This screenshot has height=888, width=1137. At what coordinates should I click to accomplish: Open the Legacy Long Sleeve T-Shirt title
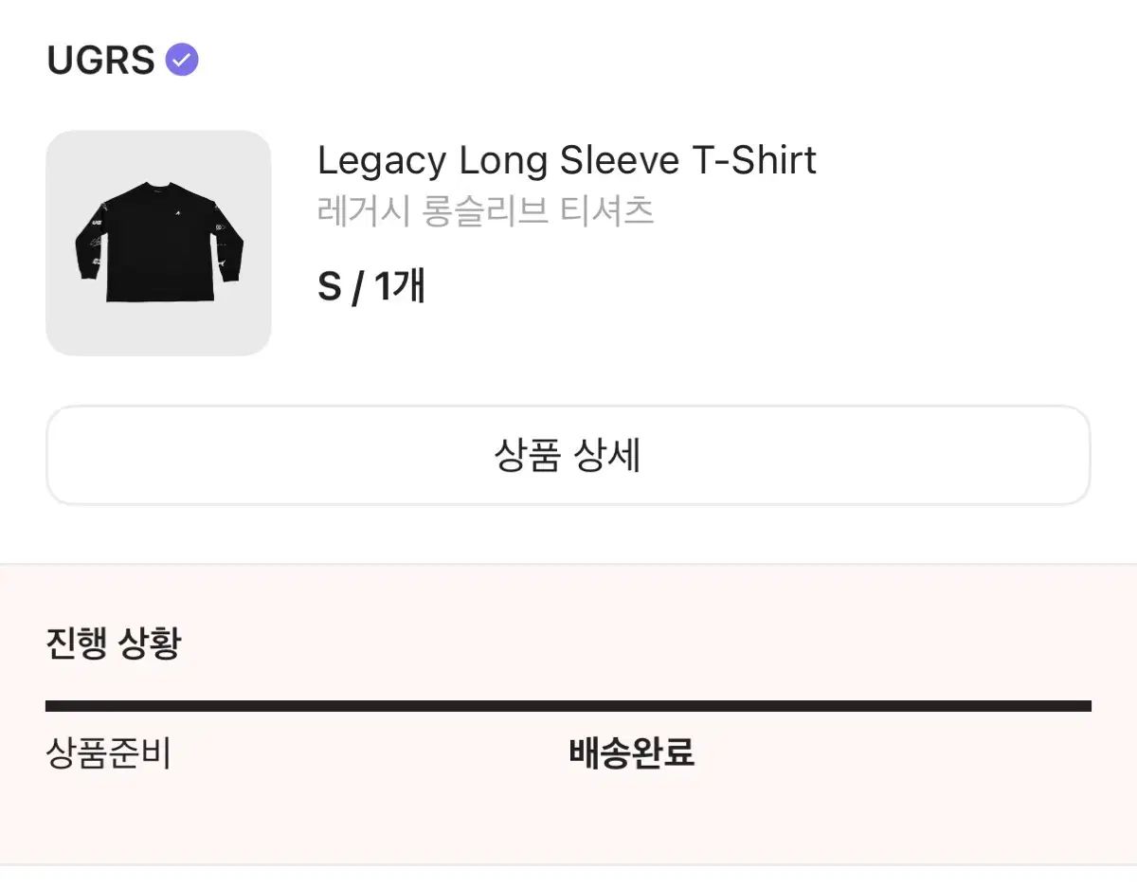[x=566, y=160]
